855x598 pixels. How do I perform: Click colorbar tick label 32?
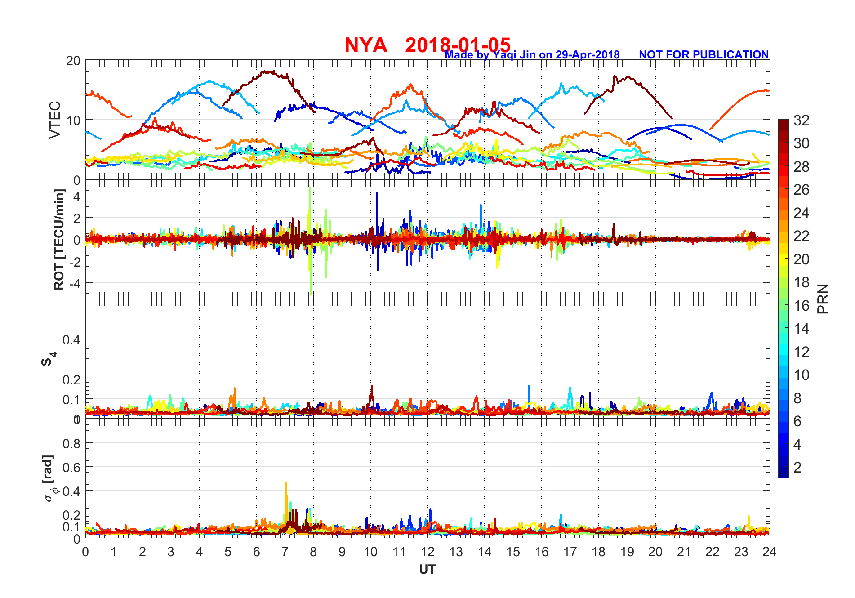[802, 120]
